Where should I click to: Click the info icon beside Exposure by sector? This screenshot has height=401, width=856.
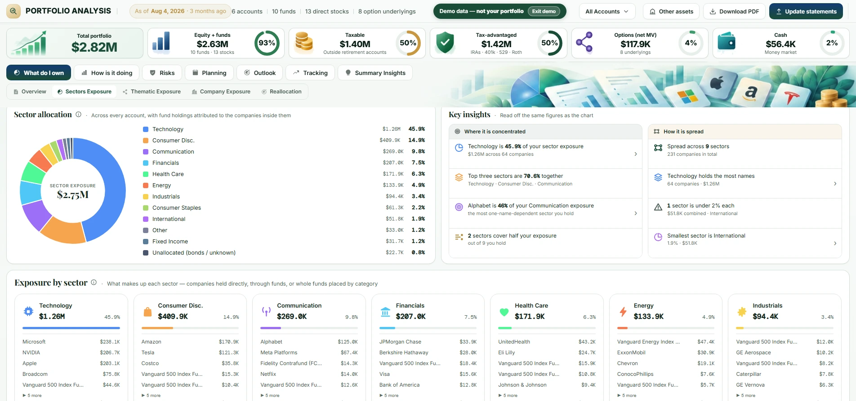[x=94, y=282]
